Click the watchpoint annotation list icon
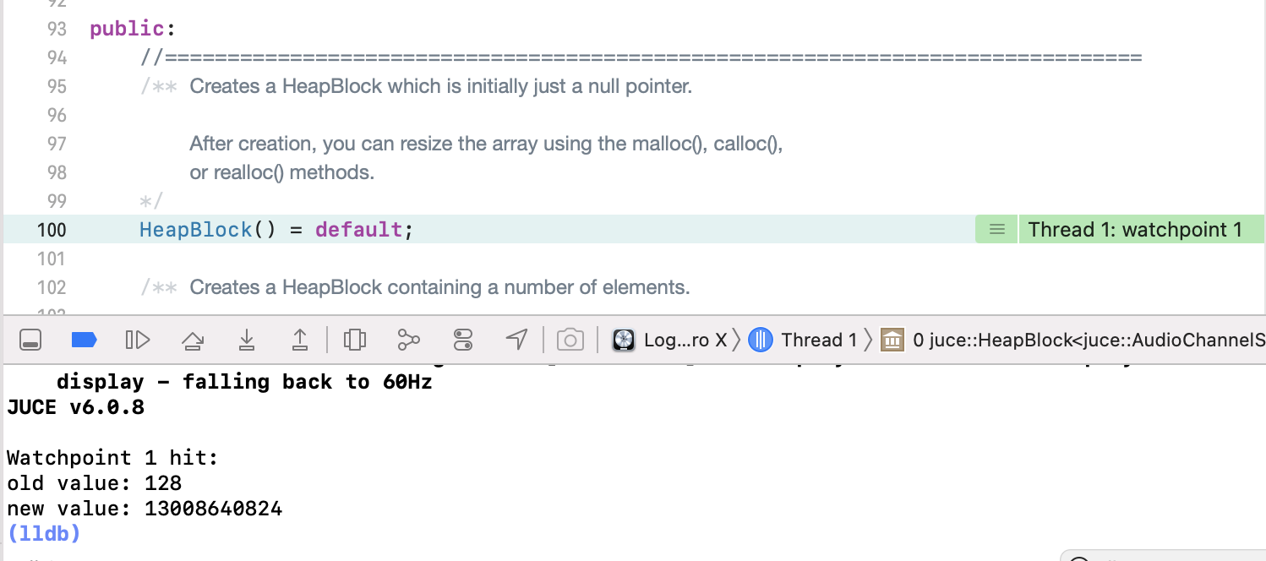1266x561 pixels. (x=997, y=230)
